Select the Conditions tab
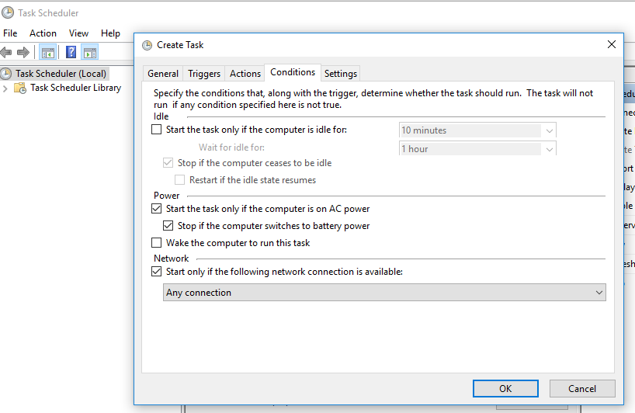635x413 pixels. [293, 72]
